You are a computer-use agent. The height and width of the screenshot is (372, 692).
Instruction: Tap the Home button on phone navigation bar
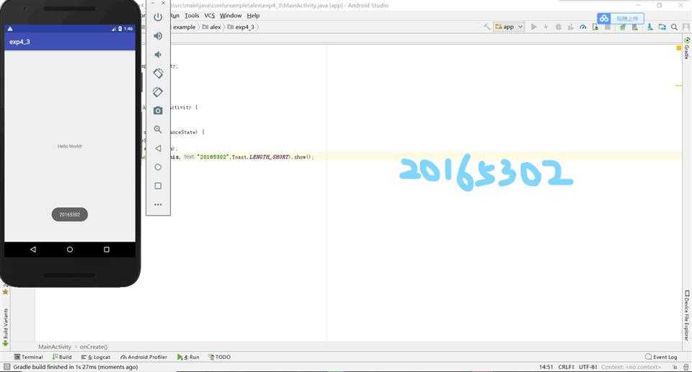click(70, 249)
